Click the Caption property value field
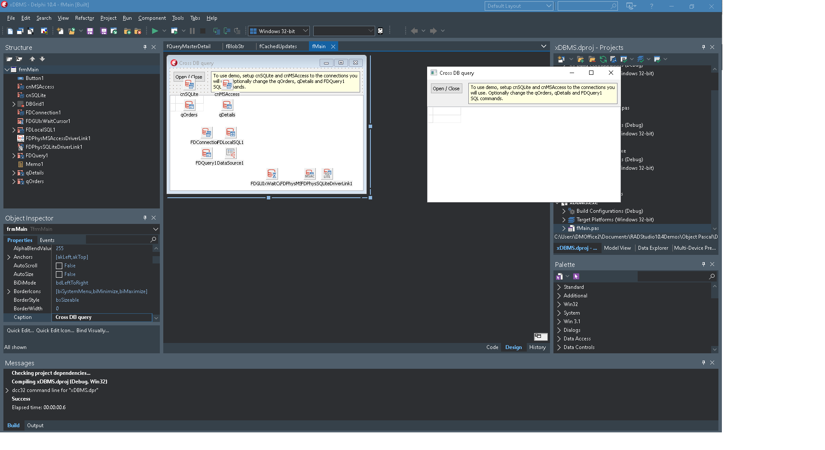Screen dimensions: 825x450 [102, 317]
